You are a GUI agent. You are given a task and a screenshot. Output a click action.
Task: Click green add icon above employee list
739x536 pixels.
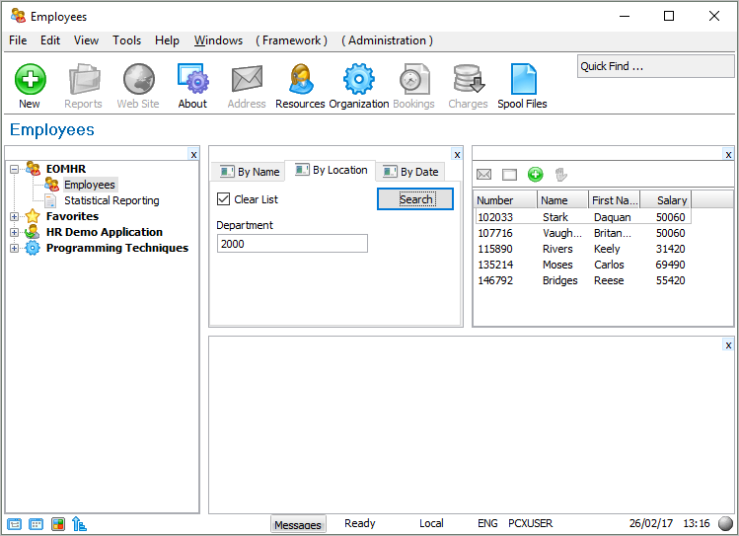(535, 175)
